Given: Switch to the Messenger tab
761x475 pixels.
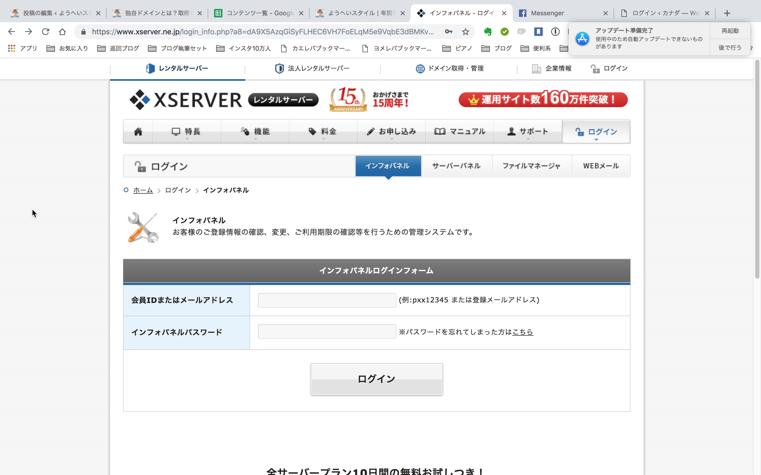Looking at the screenshot, I should pyautogui.click(x=563, y=13).
